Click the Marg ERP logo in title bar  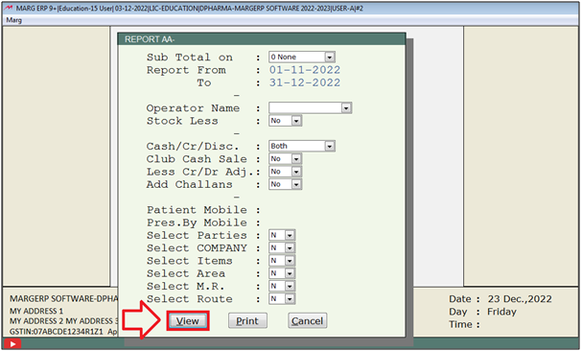(9, 8)
